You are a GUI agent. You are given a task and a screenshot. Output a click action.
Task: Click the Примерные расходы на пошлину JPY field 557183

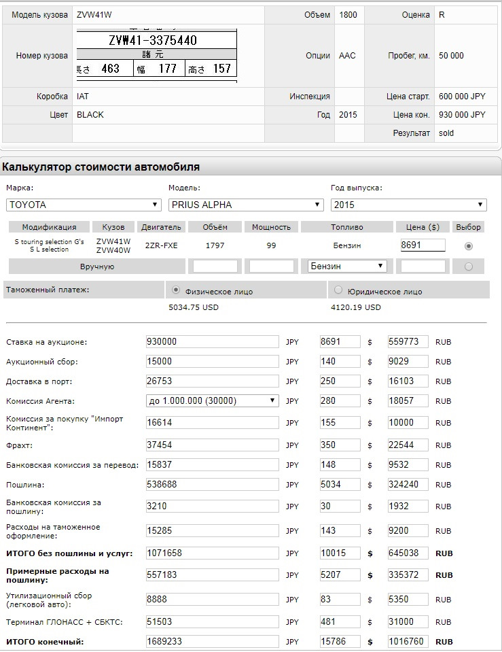click(213, 574)
